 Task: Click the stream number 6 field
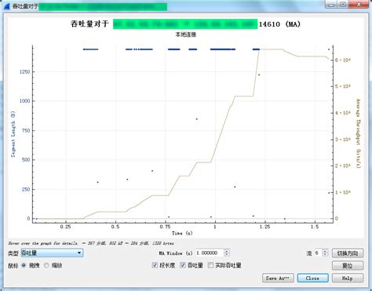318,253
